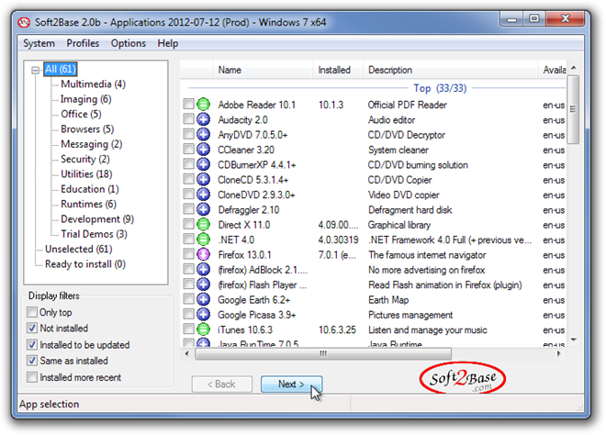This screenshot has width=606, height=435.
Task: Click the green status icon for Adobe Reader 10.1
Action: point(203,105)
